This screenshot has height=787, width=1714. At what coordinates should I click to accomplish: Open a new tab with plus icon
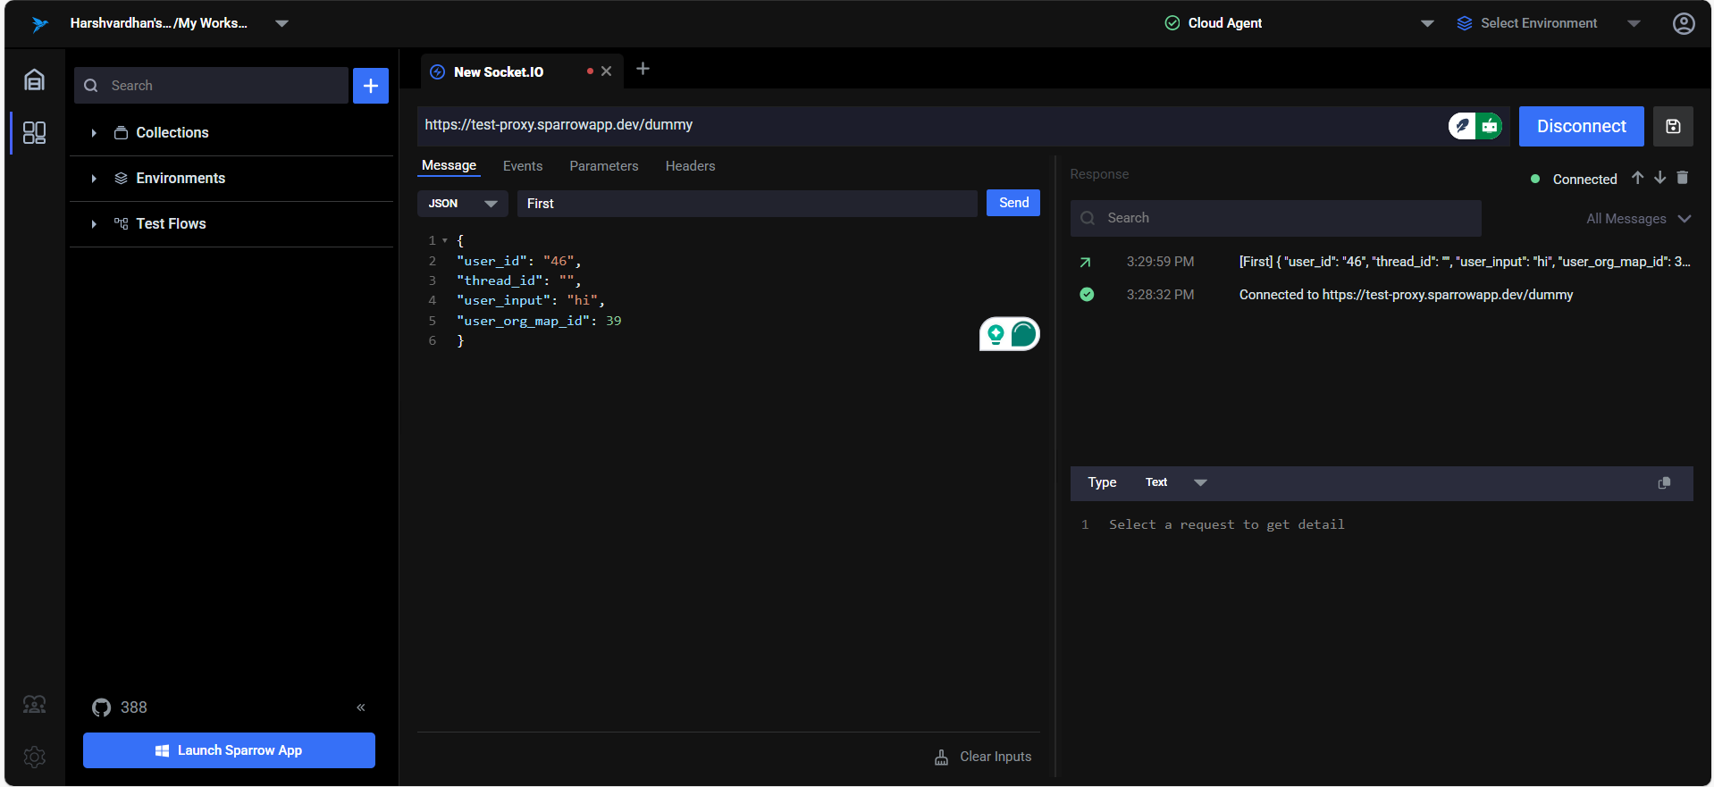coord(643,69)
